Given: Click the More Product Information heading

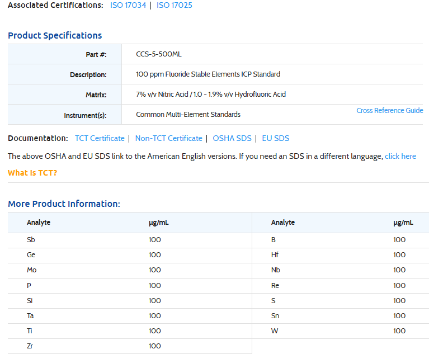Looking at the screenshot, I should [64, 204].
